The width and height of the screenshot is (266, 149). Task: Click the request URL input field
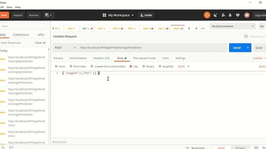point(153,48)
